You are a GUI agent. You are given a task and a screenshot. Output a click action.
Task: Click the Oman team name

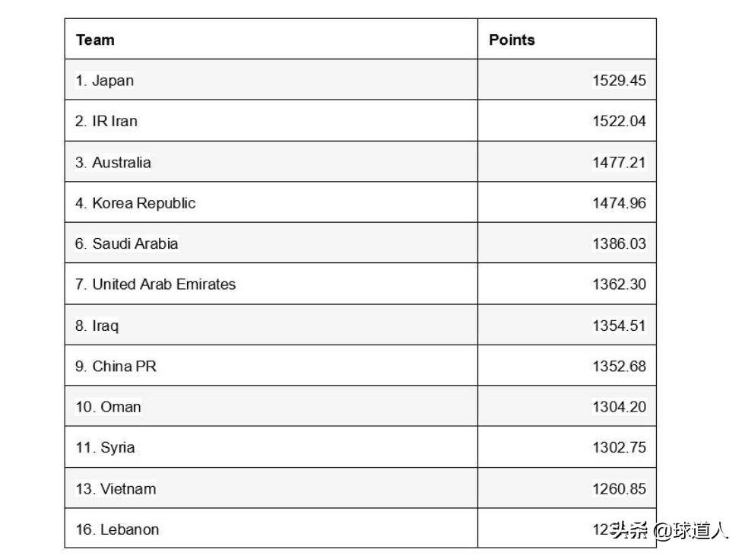(108, 407)
